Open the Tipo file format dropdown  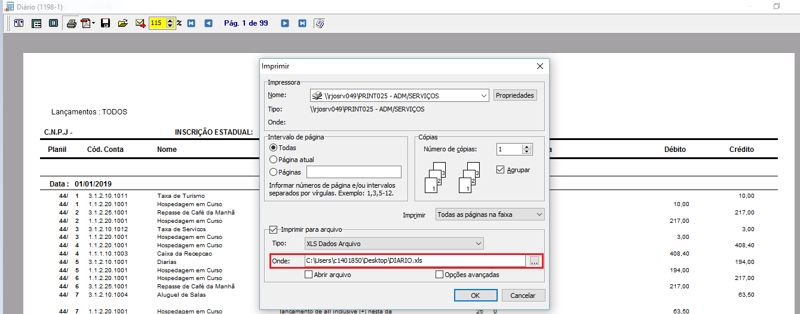pyautogui.click(x=394, y=244)
